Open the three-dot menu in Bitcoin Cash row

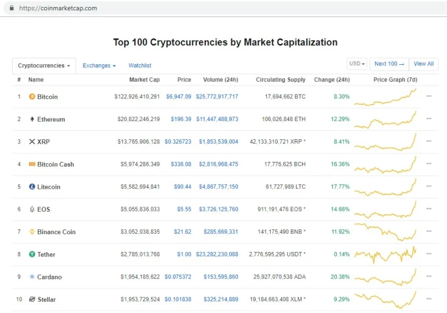click(x=429, y=164)
